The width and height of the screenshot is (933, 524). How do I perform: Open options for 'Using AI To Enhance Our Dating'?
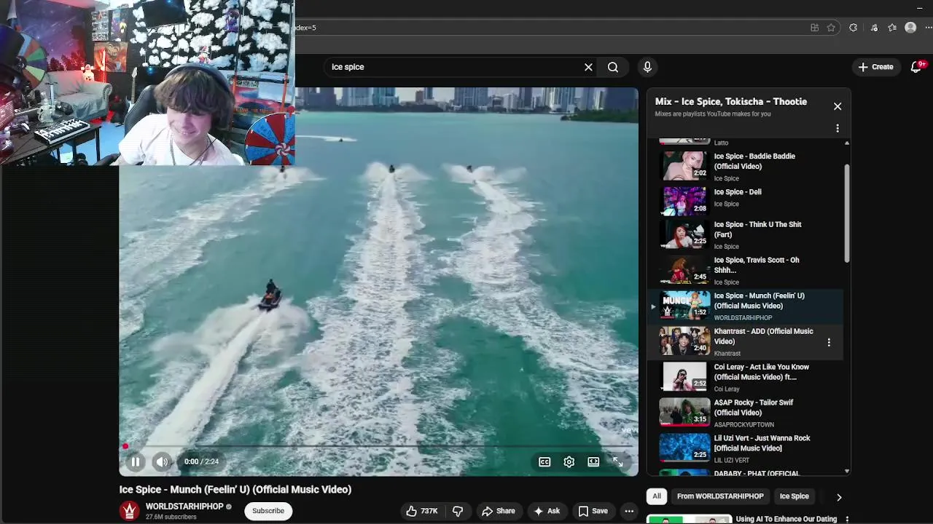(847, 520)
